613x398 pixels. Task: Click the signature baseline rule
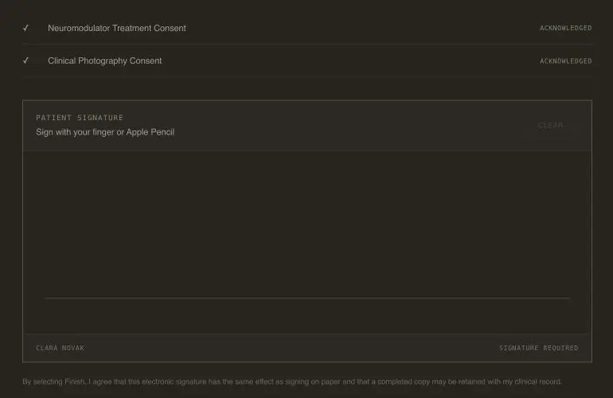307,298
